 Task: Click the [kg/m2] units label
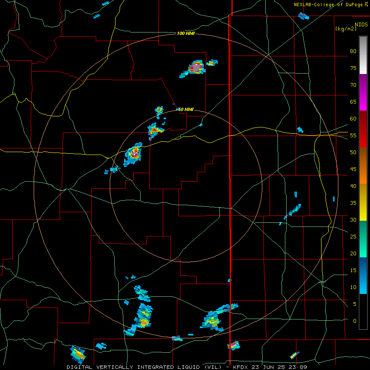click(346, 29)
